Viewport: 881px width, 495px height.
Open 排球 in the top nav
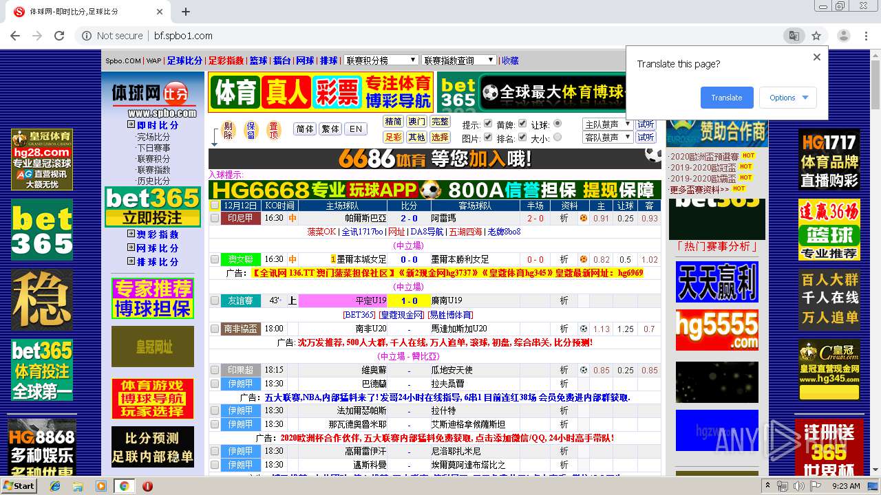coord(329,60)
